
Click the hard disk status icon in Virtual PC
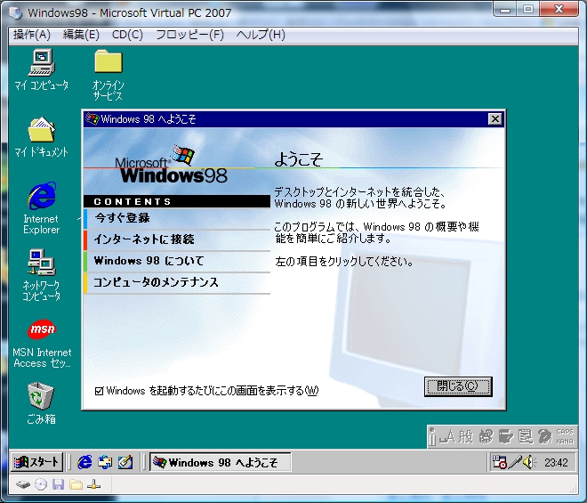click(23, 484)
